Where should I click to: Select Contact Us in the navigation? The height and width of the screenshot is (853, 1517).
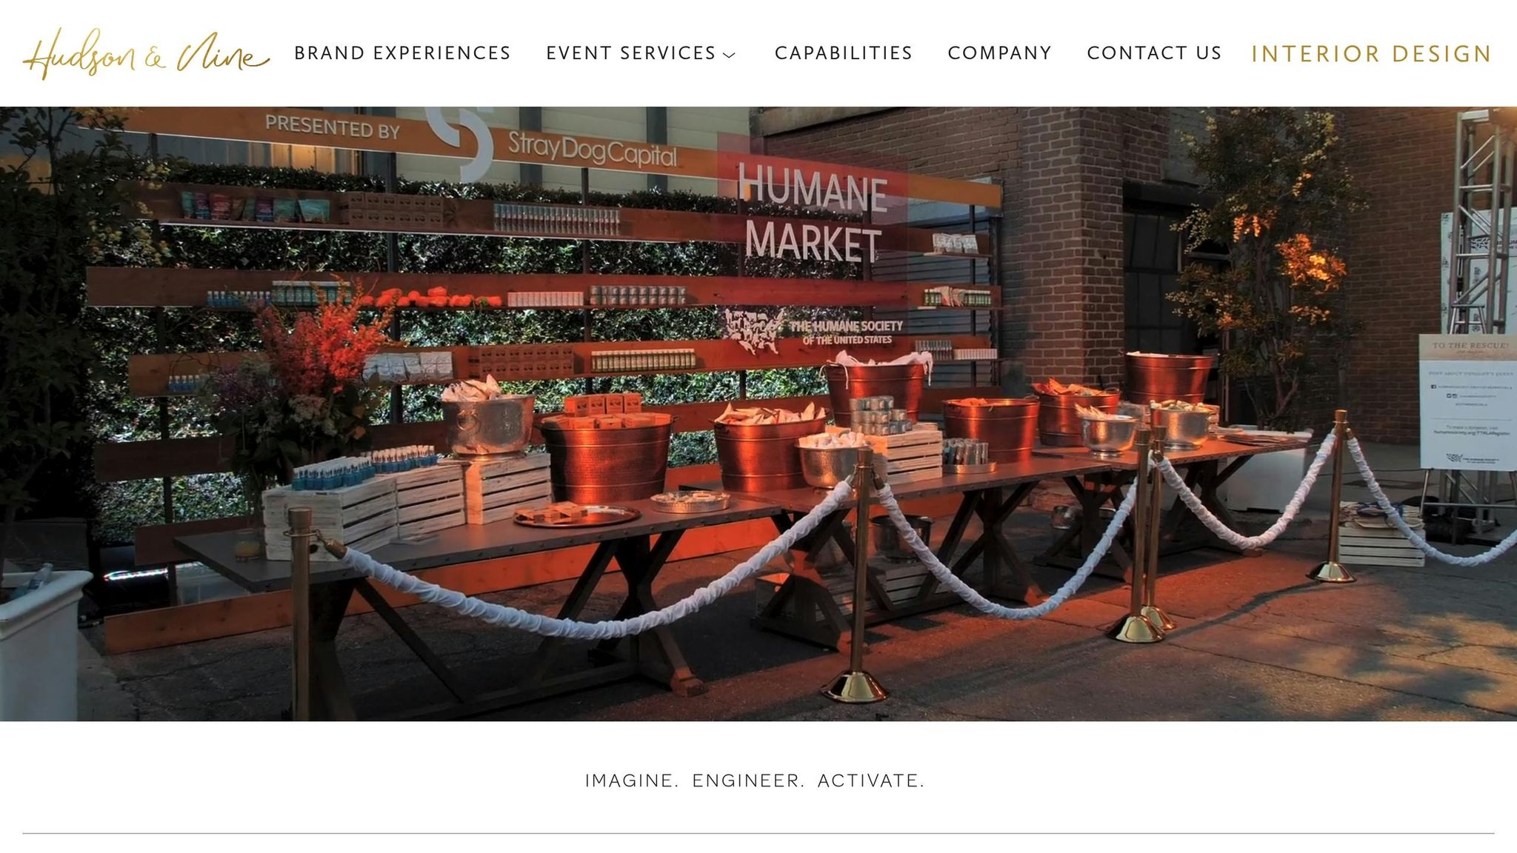pyautogui.click(x=1154, y=53)
